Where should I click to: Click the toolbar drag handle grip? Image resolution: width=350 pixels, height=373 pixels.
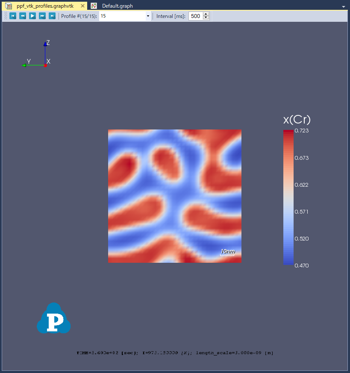(x=6, y=16)
